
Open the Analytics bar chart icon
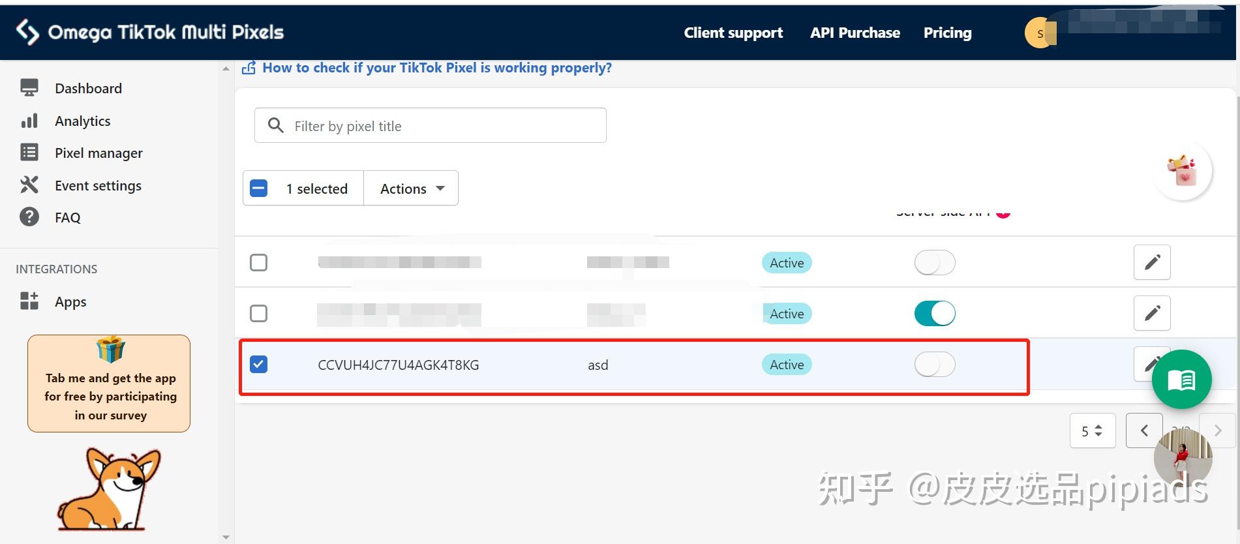29,121
